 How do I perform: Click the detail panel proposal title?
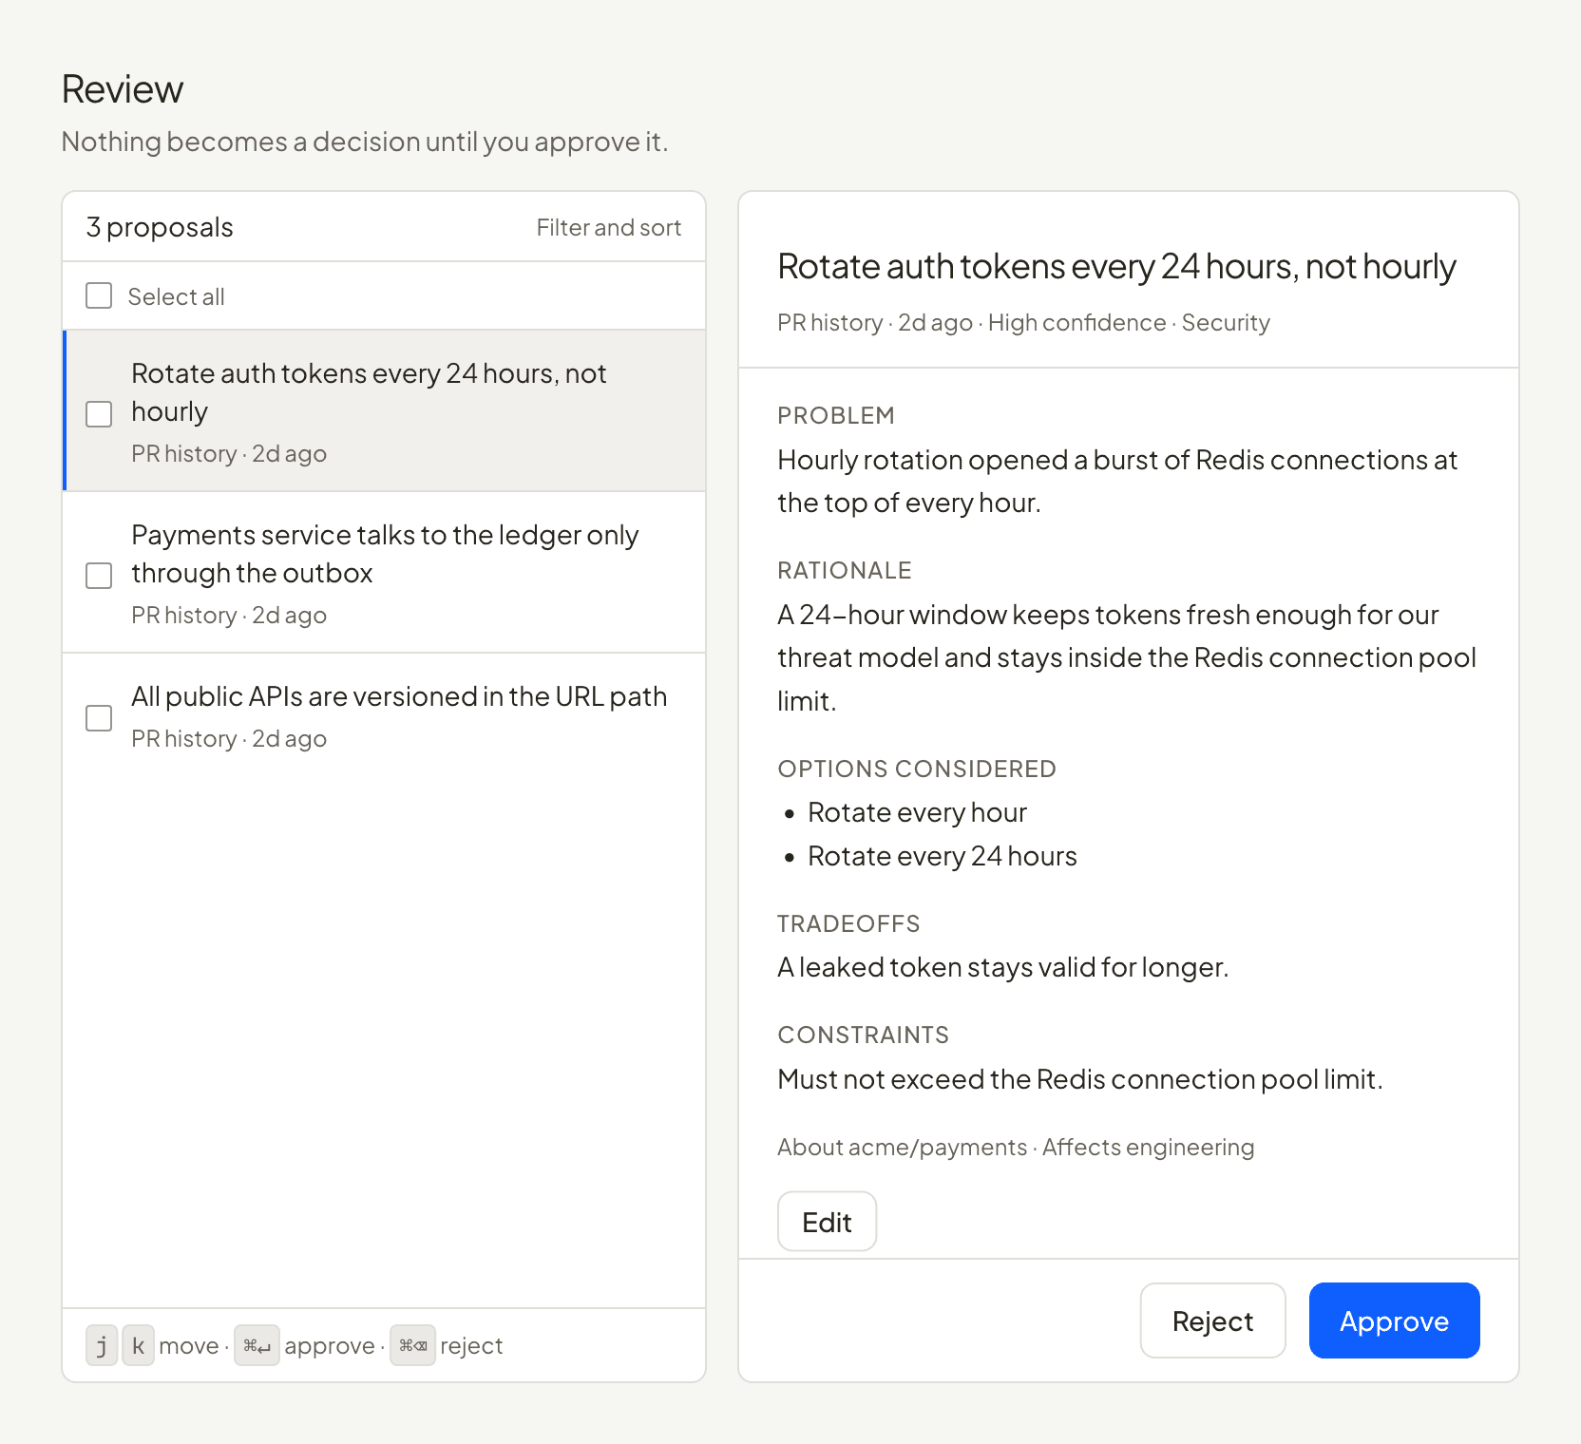point(1116,267)
